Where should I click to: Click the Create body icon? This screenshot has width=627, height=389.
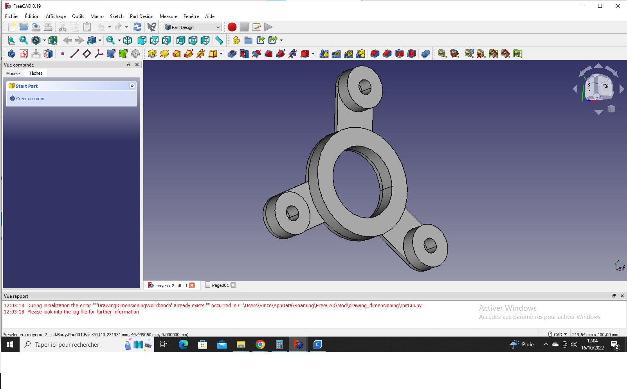[x=12, y=54]
